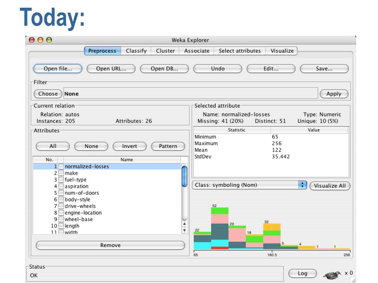
Task: Invert the attribute selection
Action: coord(130,146)
